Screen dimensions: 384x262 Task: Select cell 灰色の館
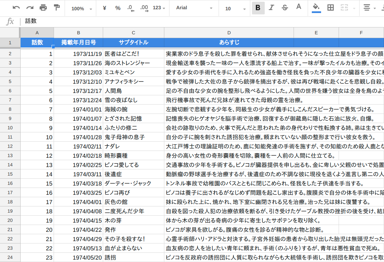[133, 202]
